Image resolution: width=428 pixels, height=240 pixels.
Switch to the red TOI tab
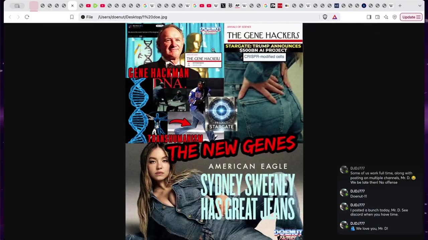(x=280, y=6)
